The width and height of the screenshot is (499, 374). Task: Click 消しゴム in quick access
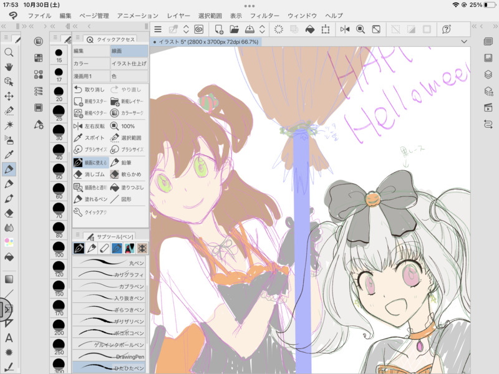tap(90, 175)
